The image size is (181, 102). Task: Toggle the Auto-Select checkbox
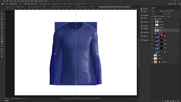[11, 4]
